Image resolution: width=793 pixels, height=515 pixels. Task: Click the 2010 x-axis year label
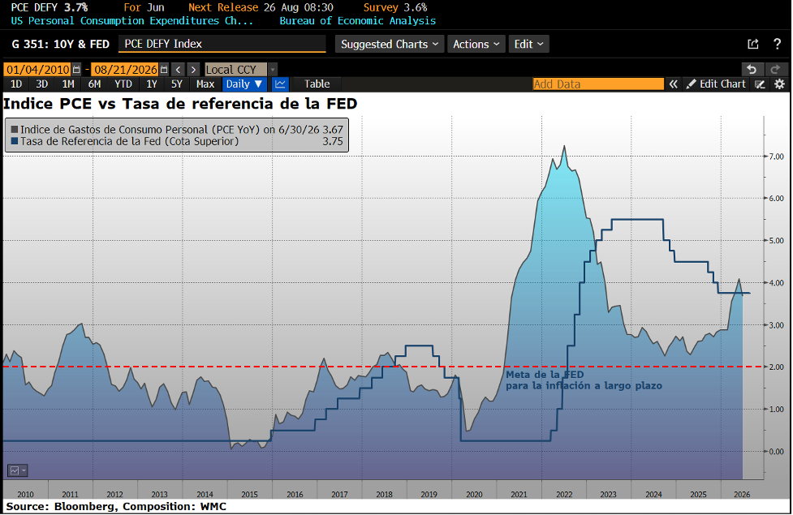coord(25,494)
